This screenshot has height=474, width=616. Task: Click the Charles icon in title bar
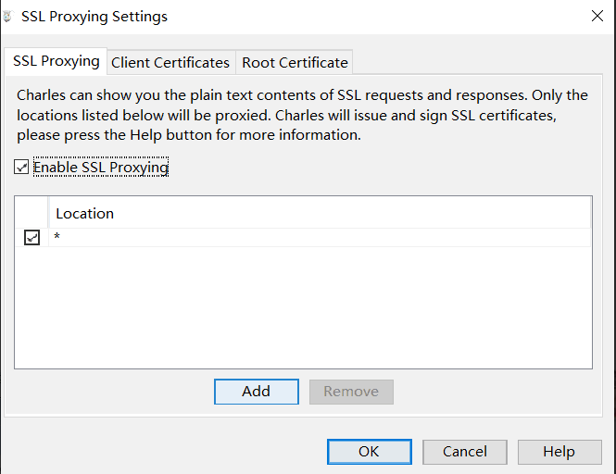point(7,17)
